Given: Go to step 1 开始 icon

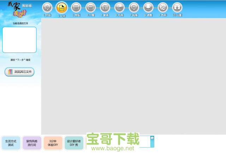Looking at the screenshot, I should [47, 7].
